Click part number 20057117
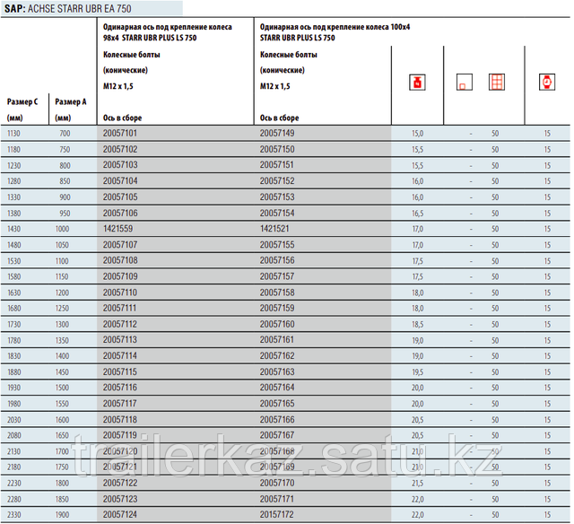Screen dimensions: 574x524 119,404
